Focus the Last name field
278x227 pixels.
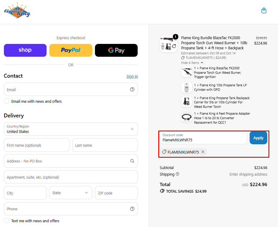pyautogui.click(x=105, y=145)
